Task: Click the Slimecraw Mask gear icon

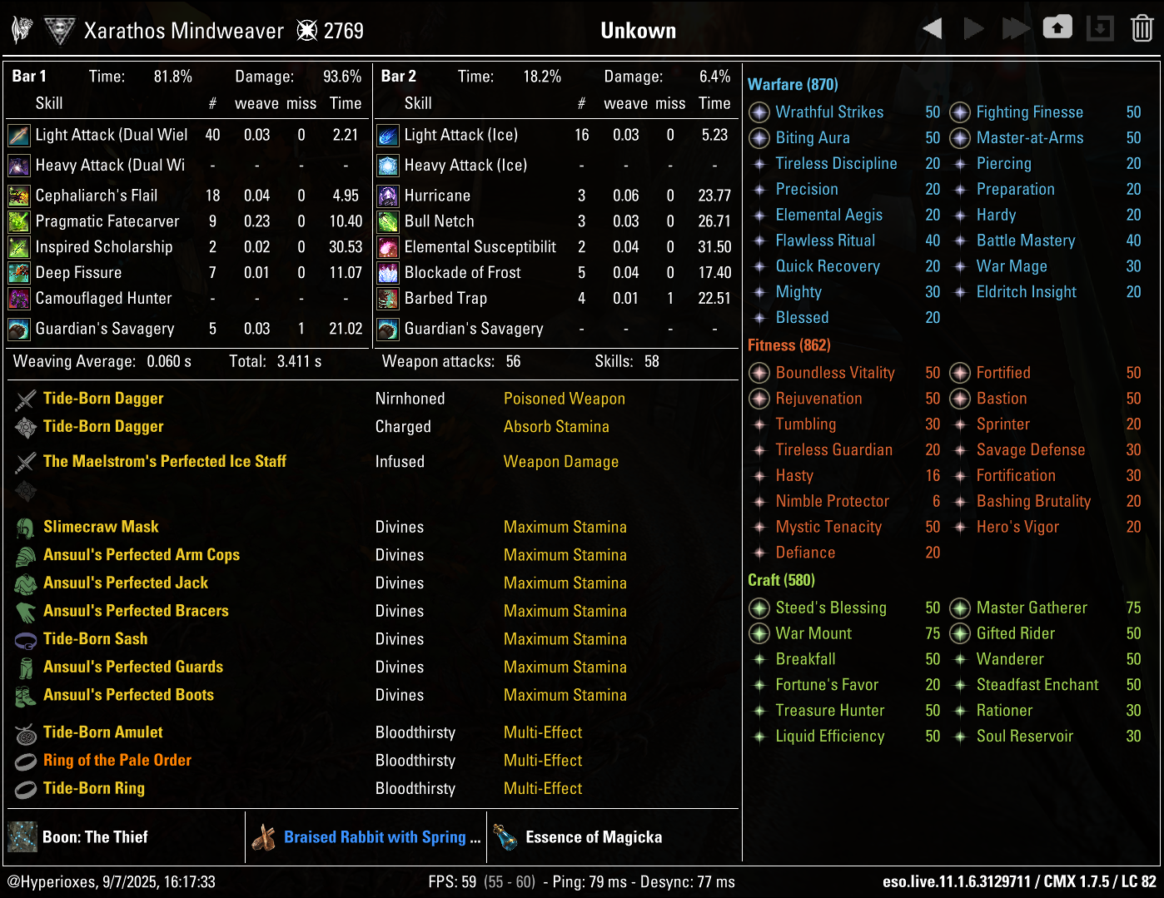Action: (x=25, y=527)
